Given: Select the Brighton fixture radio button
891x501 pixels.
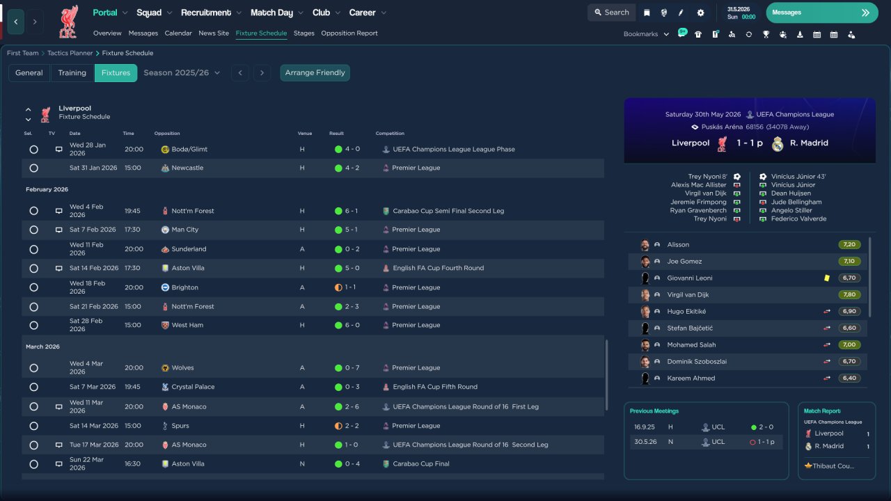Looking at the screenshot, I should click(33, 287).
